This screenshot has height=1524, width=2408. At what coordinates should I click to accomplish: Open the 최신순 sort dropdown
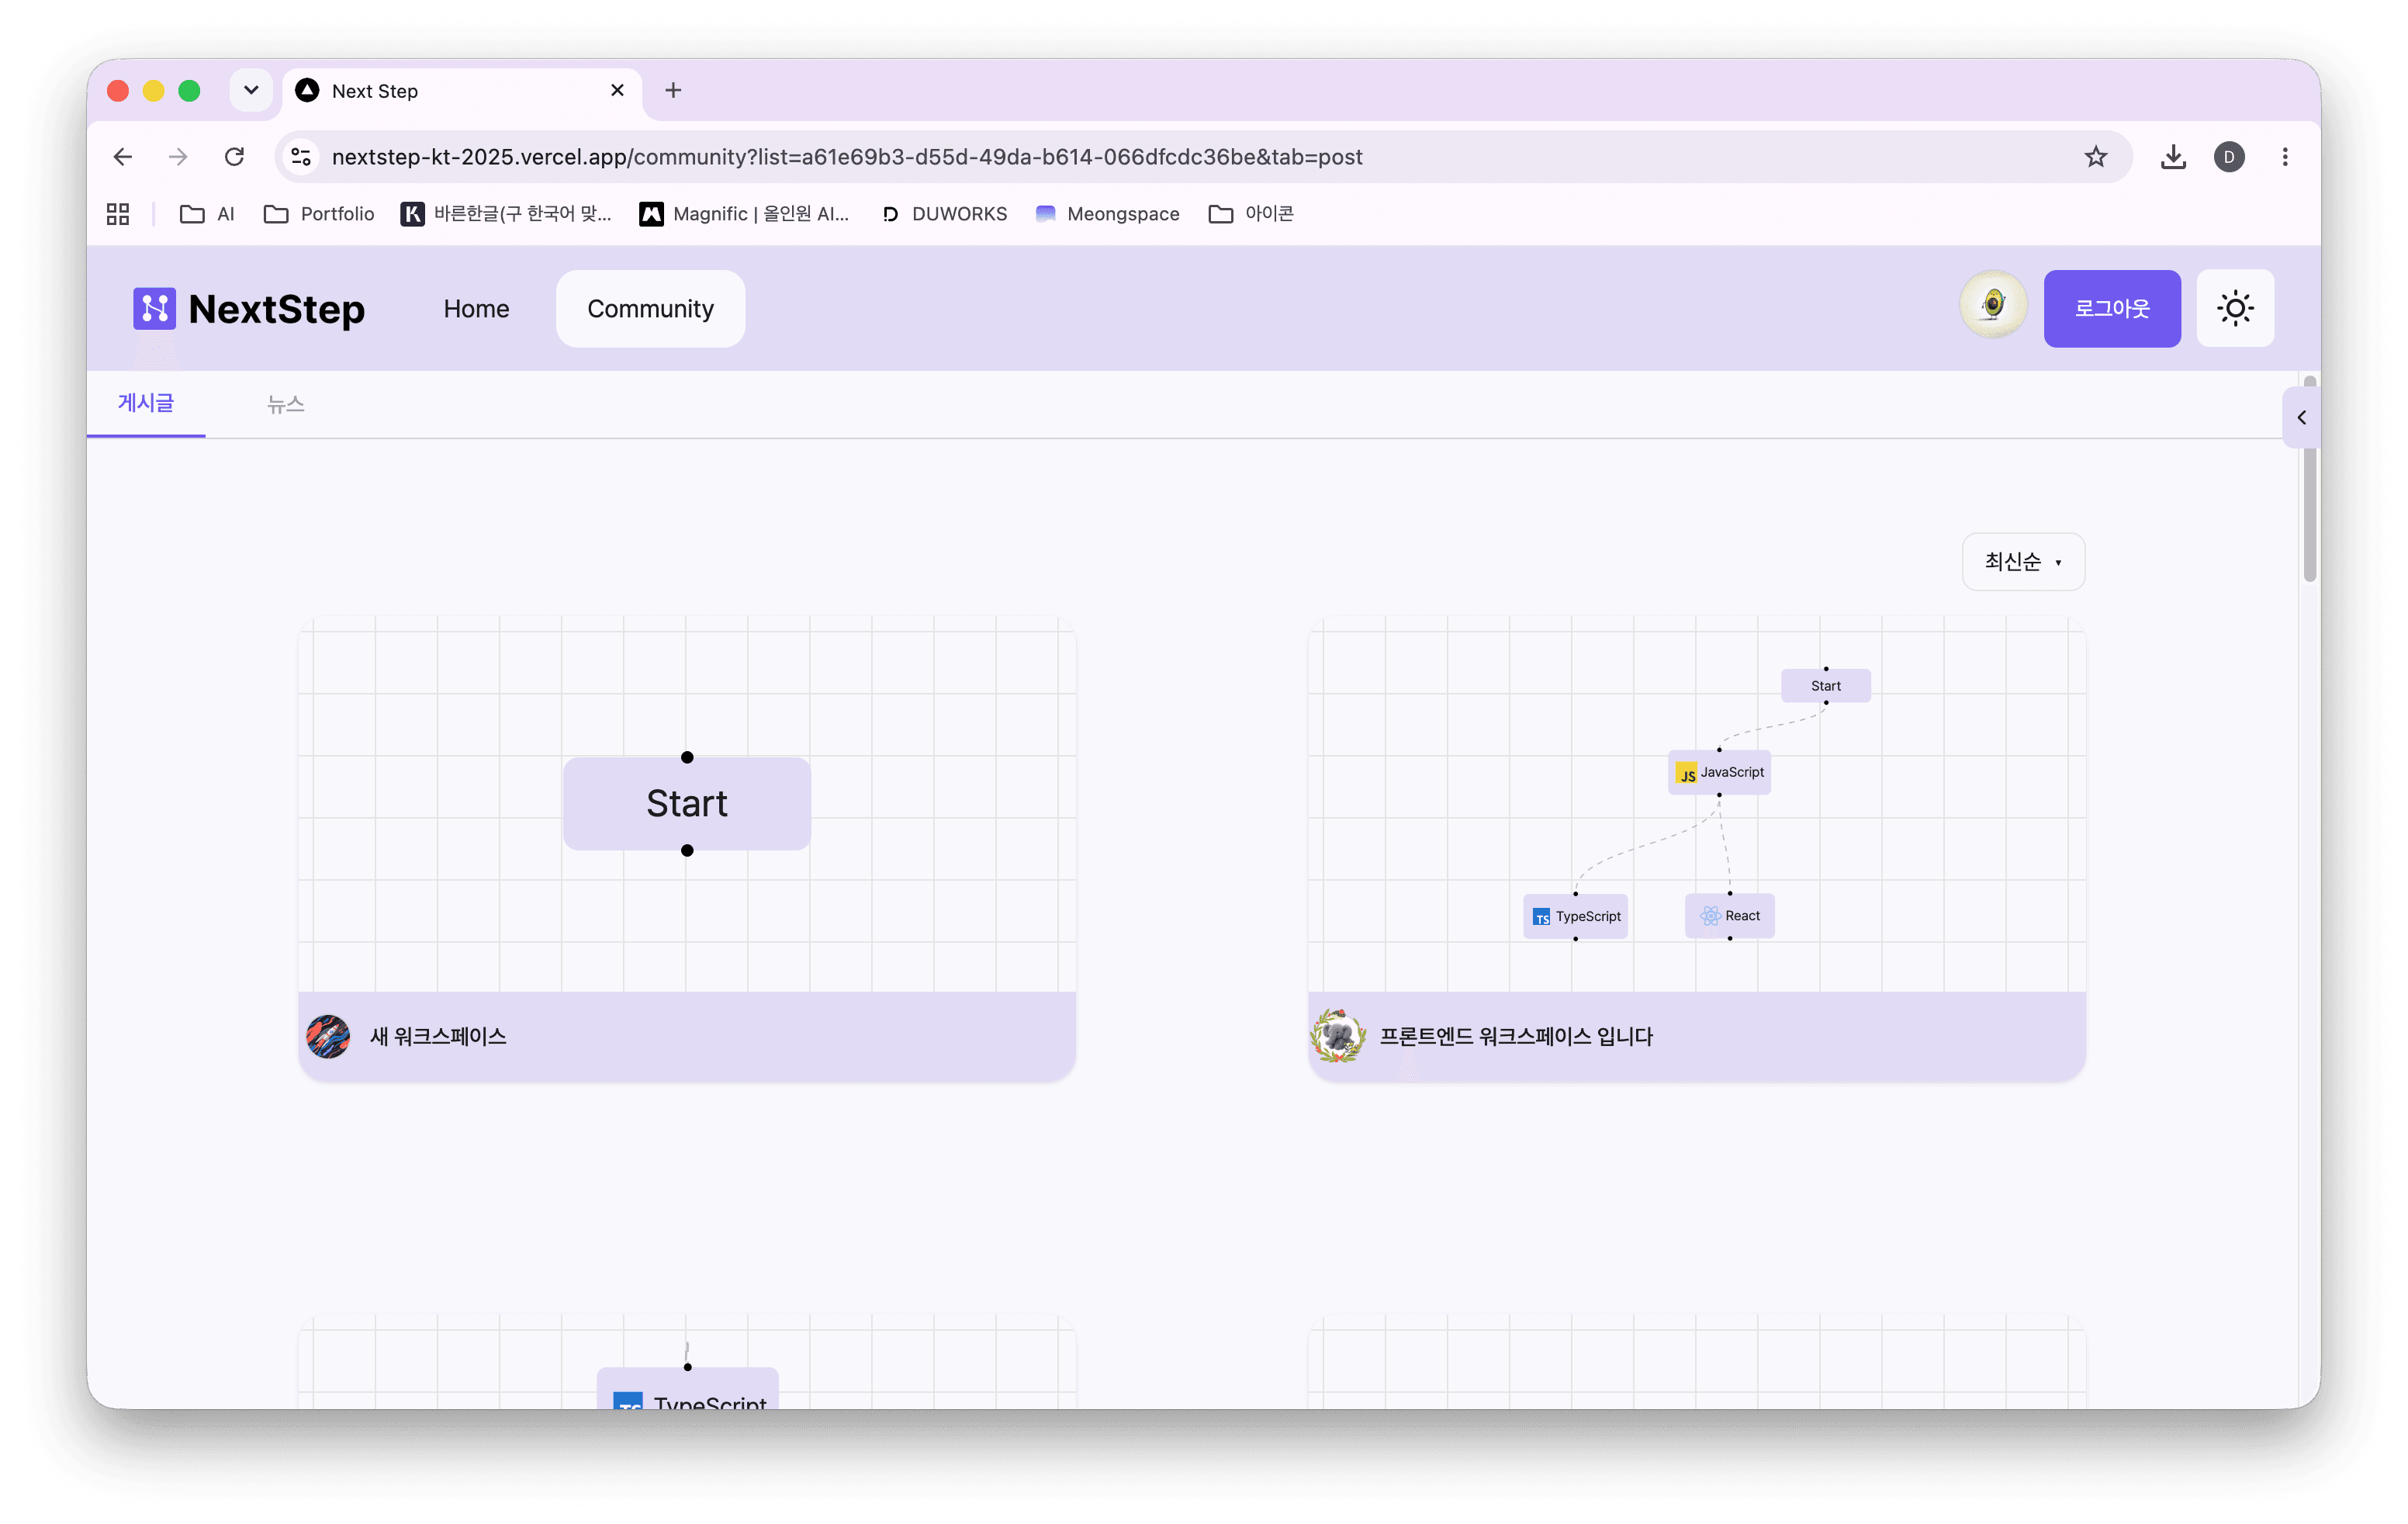2023,562
